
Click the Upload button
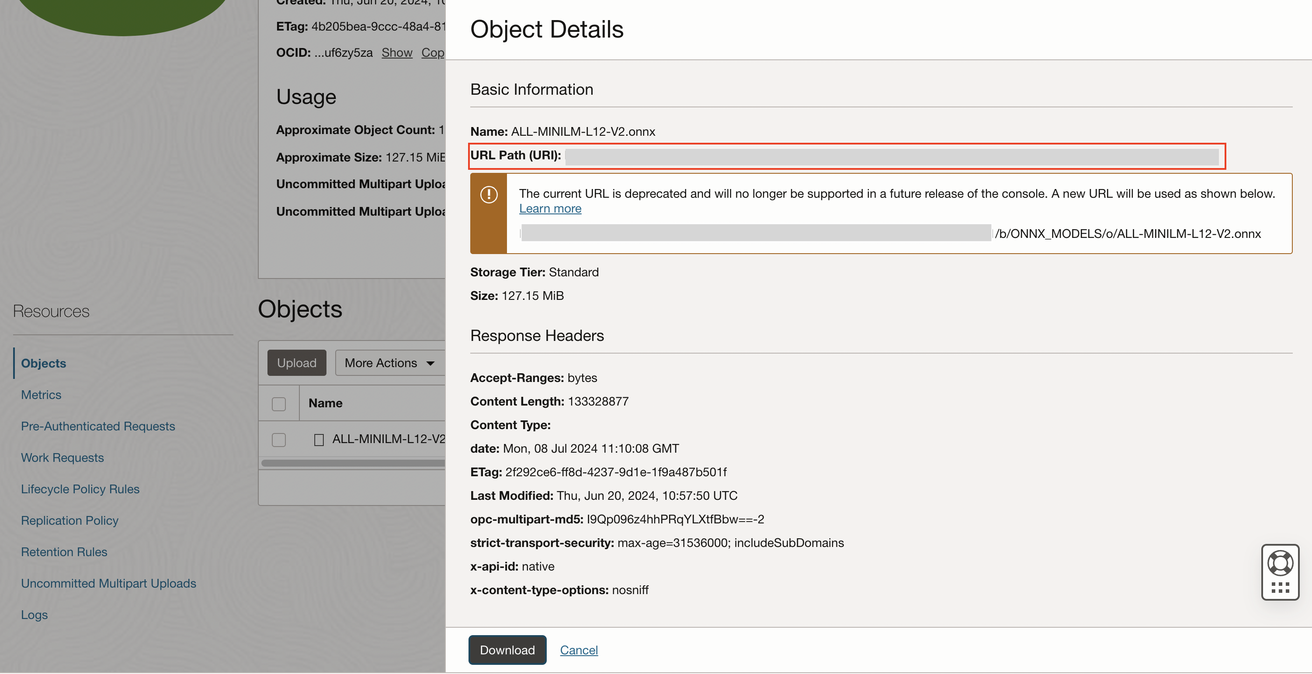(x=296, y=363)
